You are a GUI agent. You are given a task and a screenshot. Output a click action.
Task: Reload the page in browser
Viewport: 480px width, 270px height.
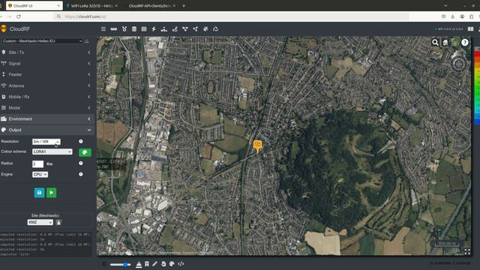tap(19, 16)
